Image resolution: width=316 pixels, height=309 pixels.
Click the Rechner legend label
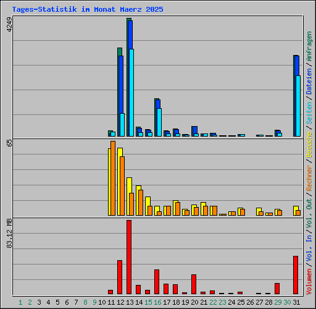[x=309, y=178]
